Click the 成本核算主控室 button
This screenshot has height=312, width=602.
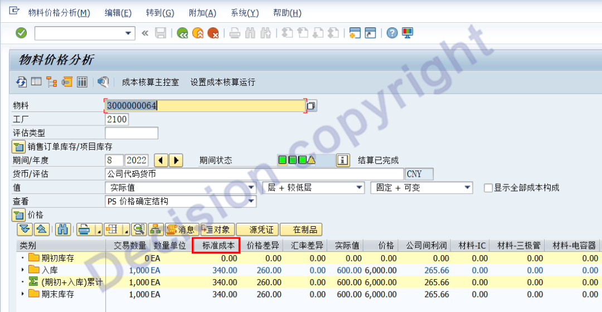coord(151,82)
